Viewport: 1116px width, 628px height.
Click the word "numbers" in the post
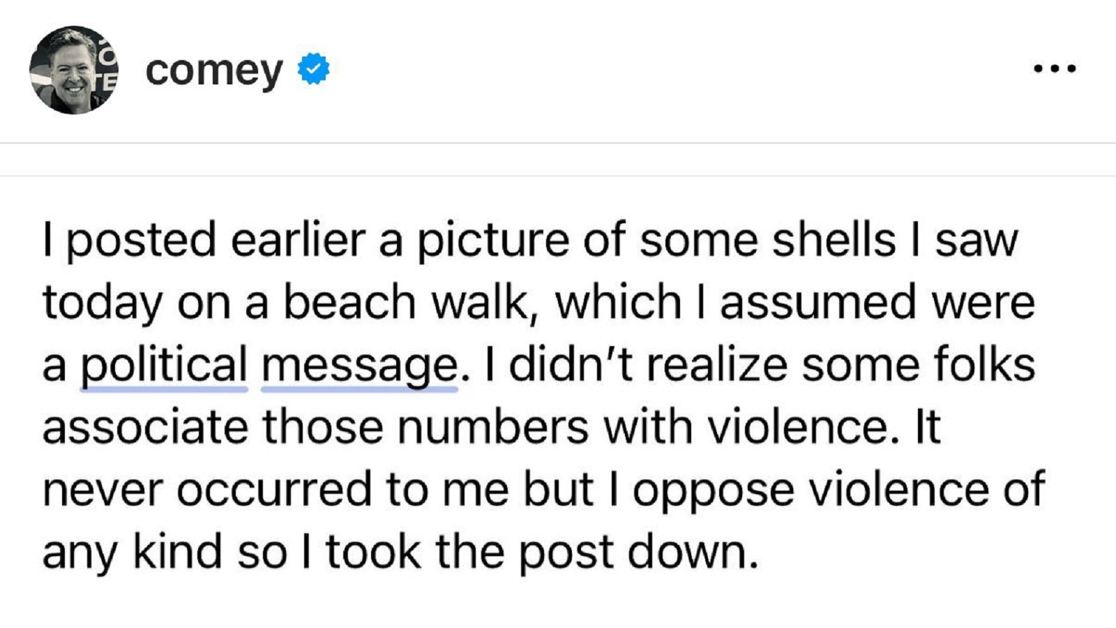(492, 427)
